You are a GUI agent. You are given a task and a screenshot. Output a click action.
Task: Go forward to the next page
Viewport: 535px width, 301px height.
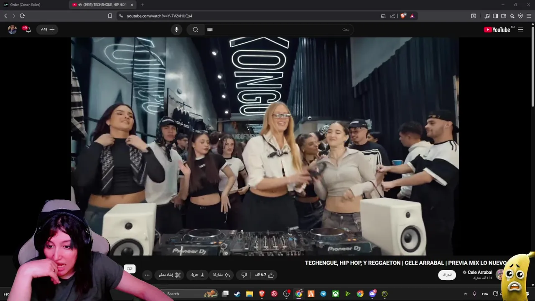(14, 16)
